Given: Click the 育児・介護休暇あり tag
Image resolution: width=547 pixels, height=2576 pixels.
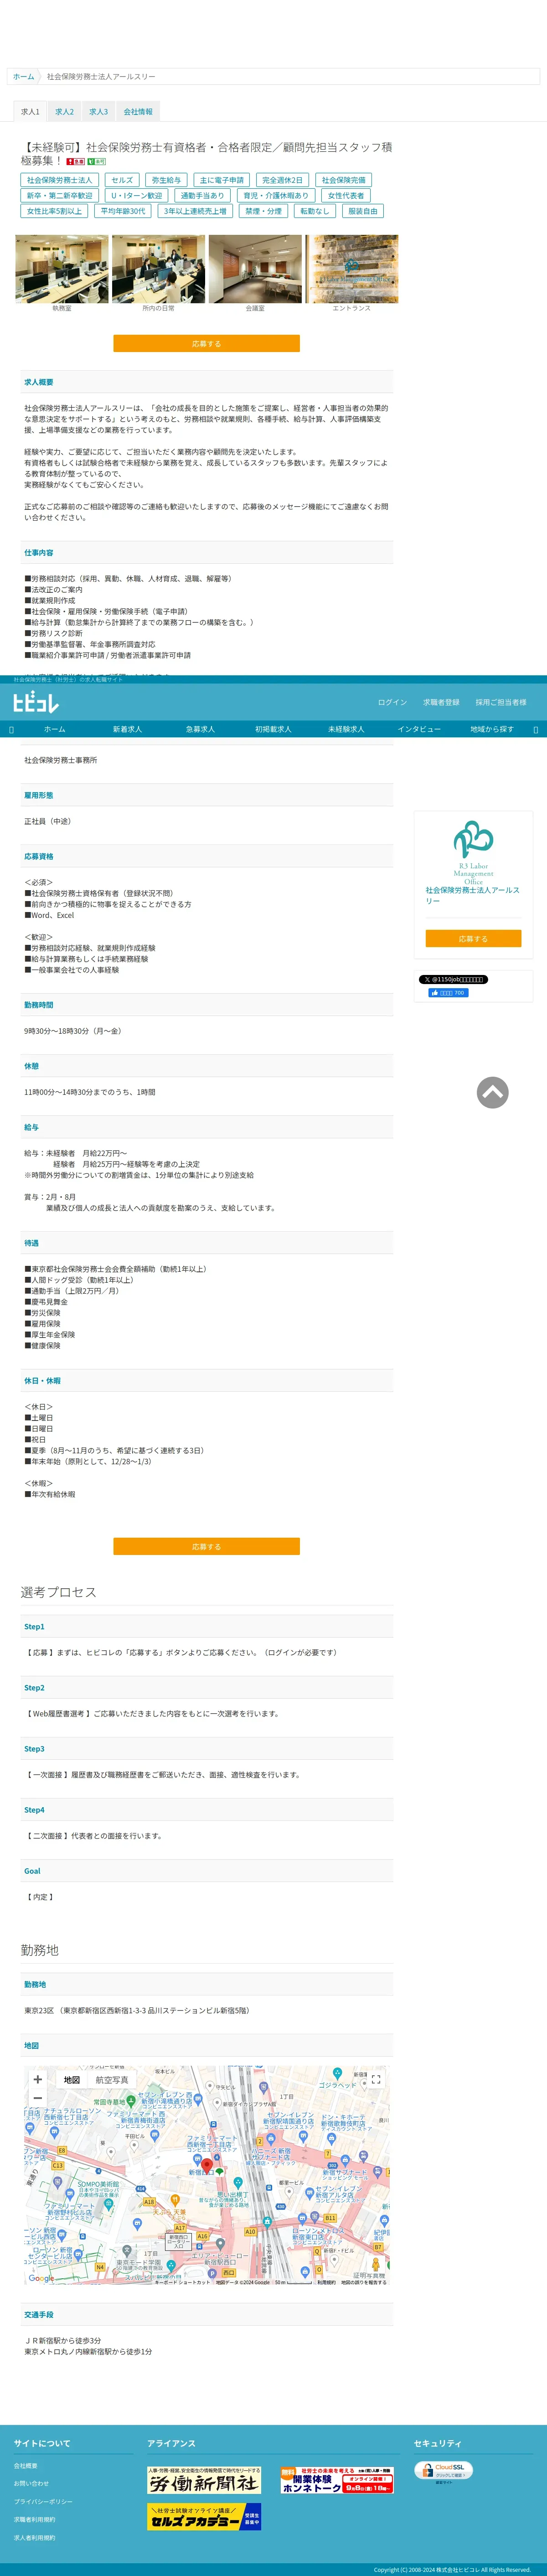Looking at the screenshot, I should [276, 196].
